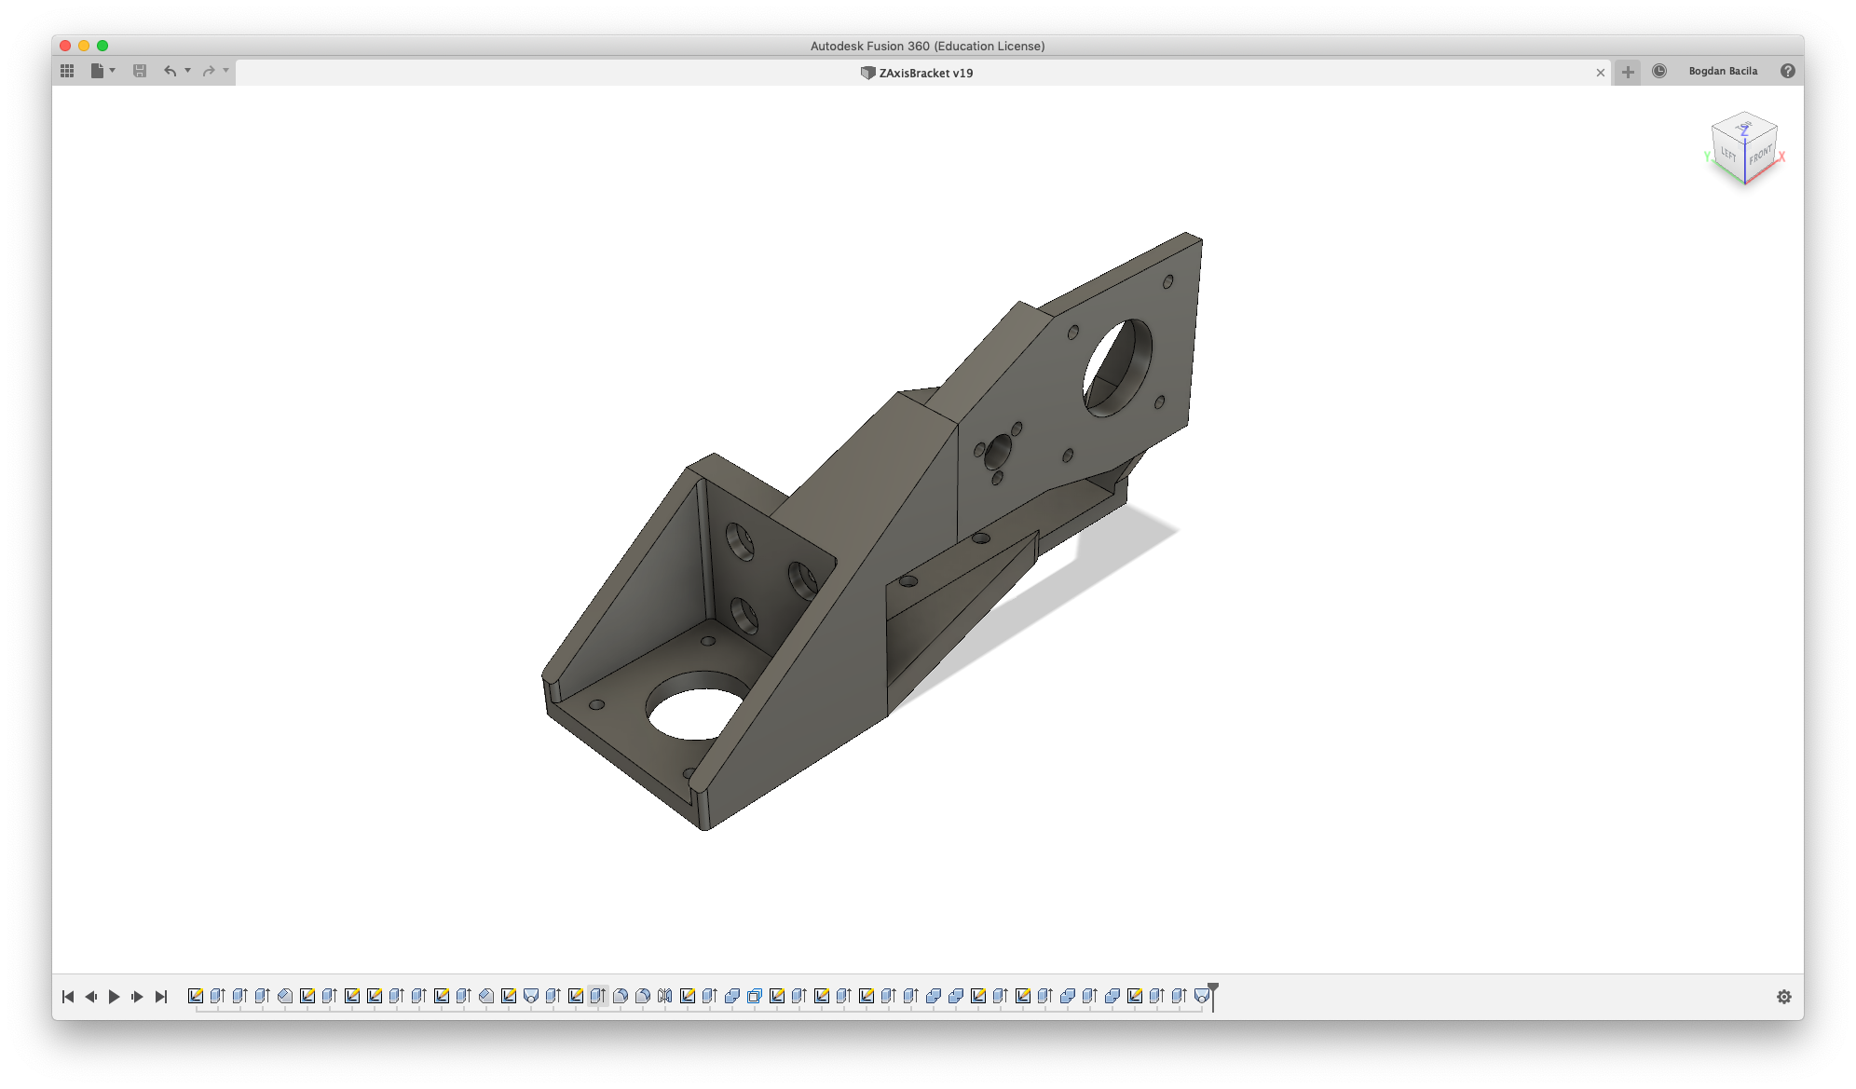Open the Job Status clock icon
This screenshot has height=1089, width=1856.
click(x=1659, y=71)
